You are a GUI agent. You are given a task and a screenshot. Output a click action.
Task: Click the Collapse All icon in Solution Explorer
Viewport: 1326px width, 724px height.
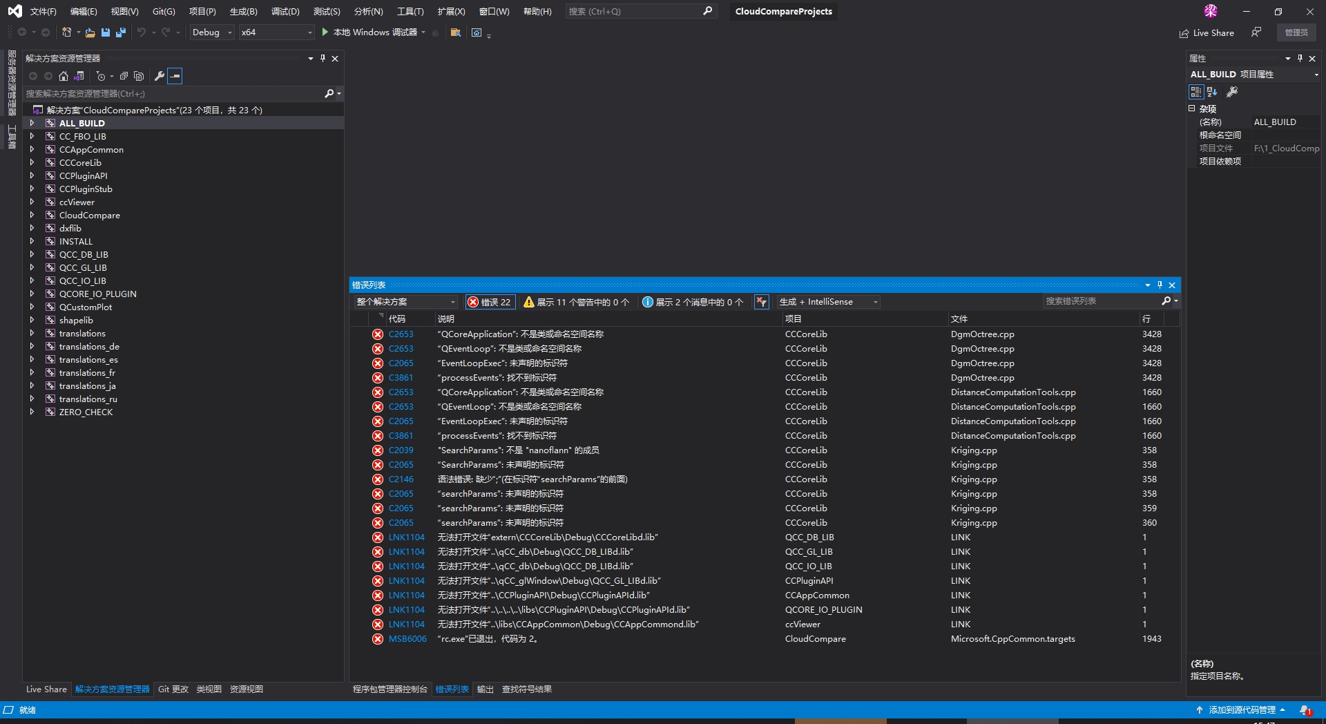pyautogui.click(x=124, y=76)
